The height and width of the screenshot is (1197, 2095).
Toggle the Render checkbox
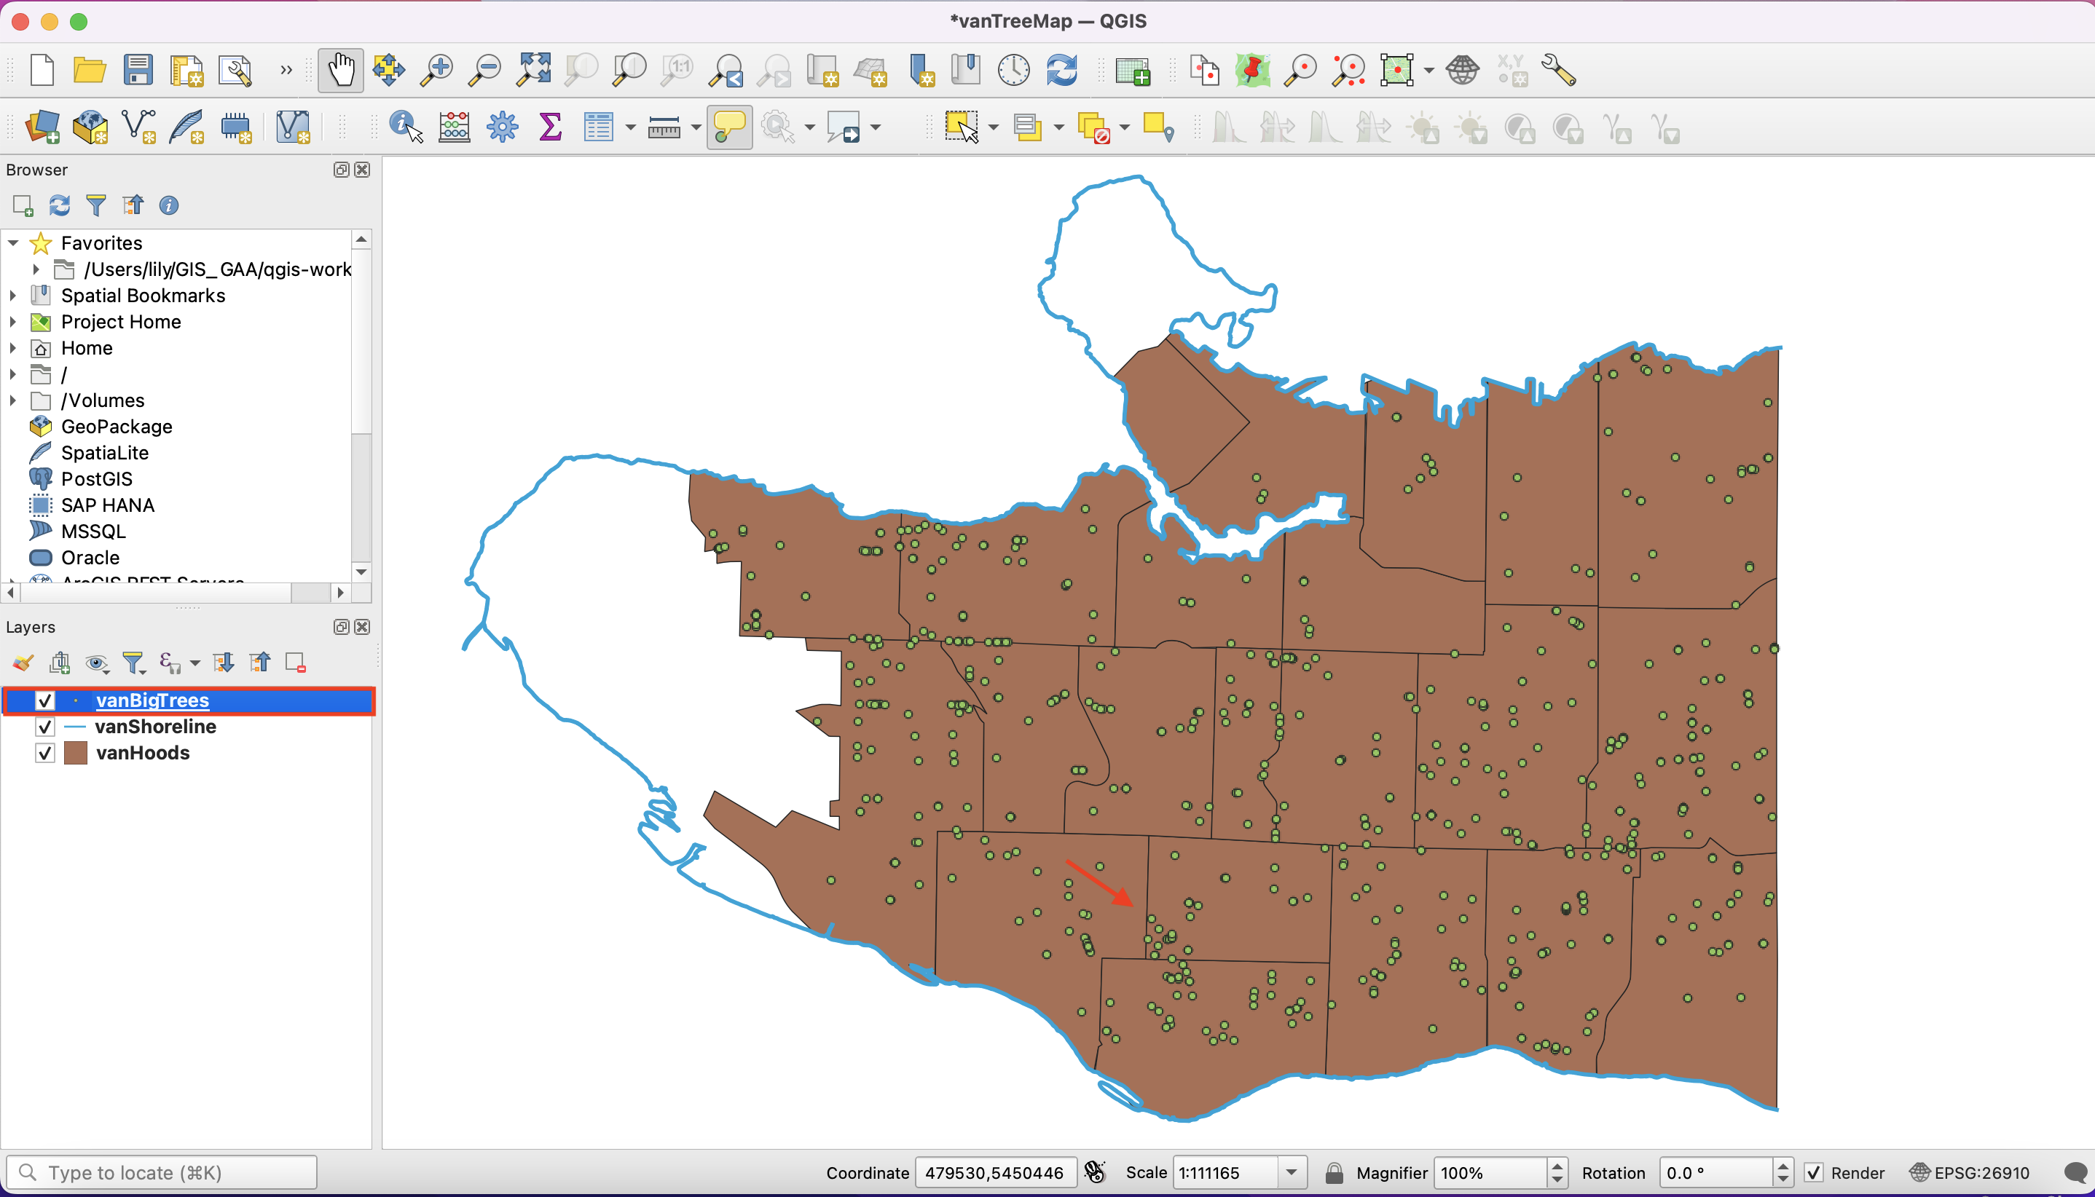1814,1172
